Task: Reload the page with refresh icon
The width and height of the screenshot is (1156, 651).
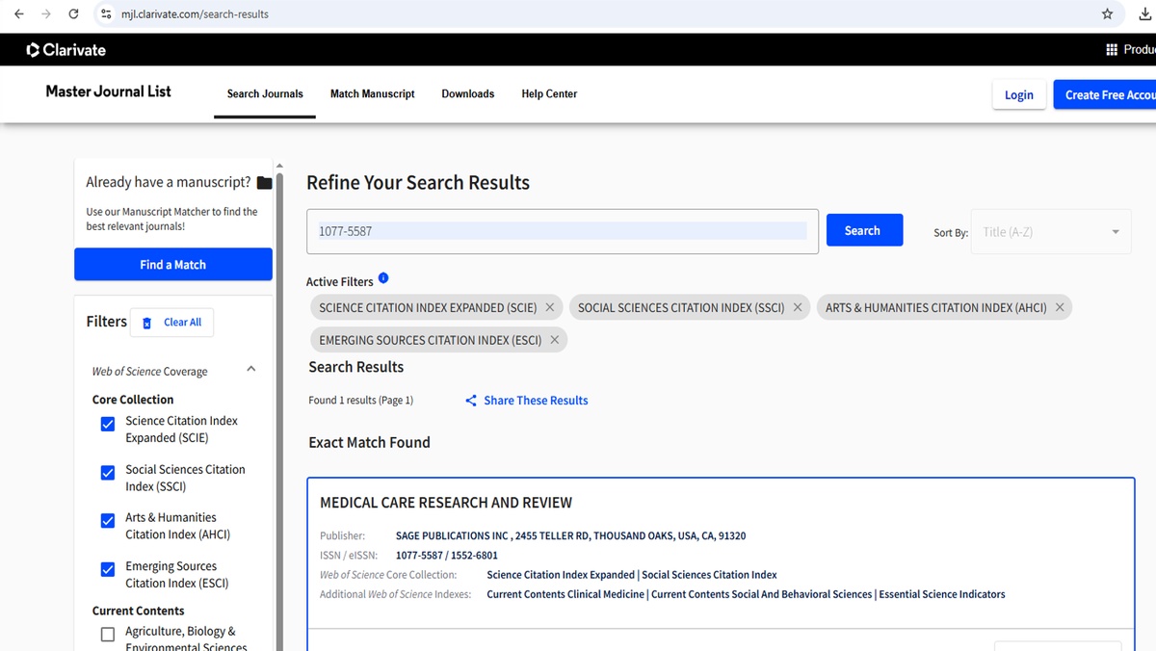Action: 74,14
